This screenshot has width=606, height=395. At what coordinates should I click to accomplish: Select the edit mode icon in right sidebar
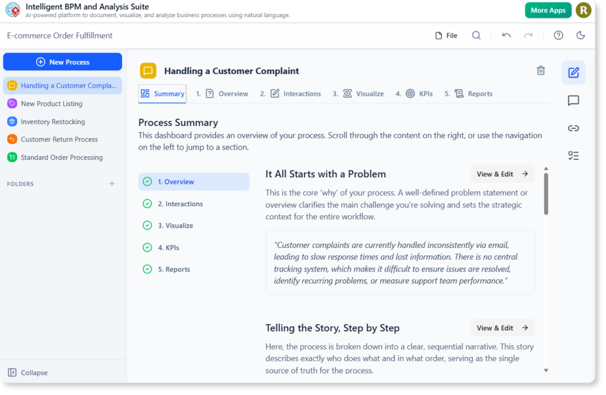click(x=573, y=72)
